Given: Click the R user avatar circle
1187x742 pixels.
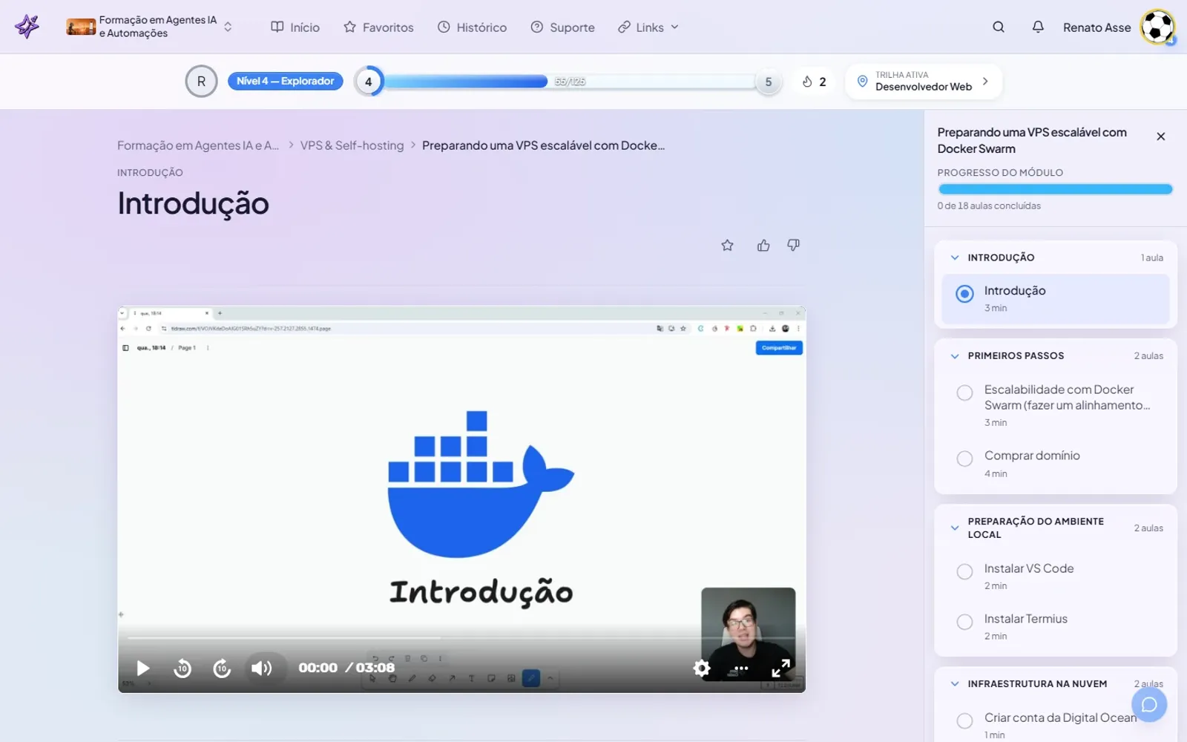Looking at the screenshot, I should [x=201, y=82].
